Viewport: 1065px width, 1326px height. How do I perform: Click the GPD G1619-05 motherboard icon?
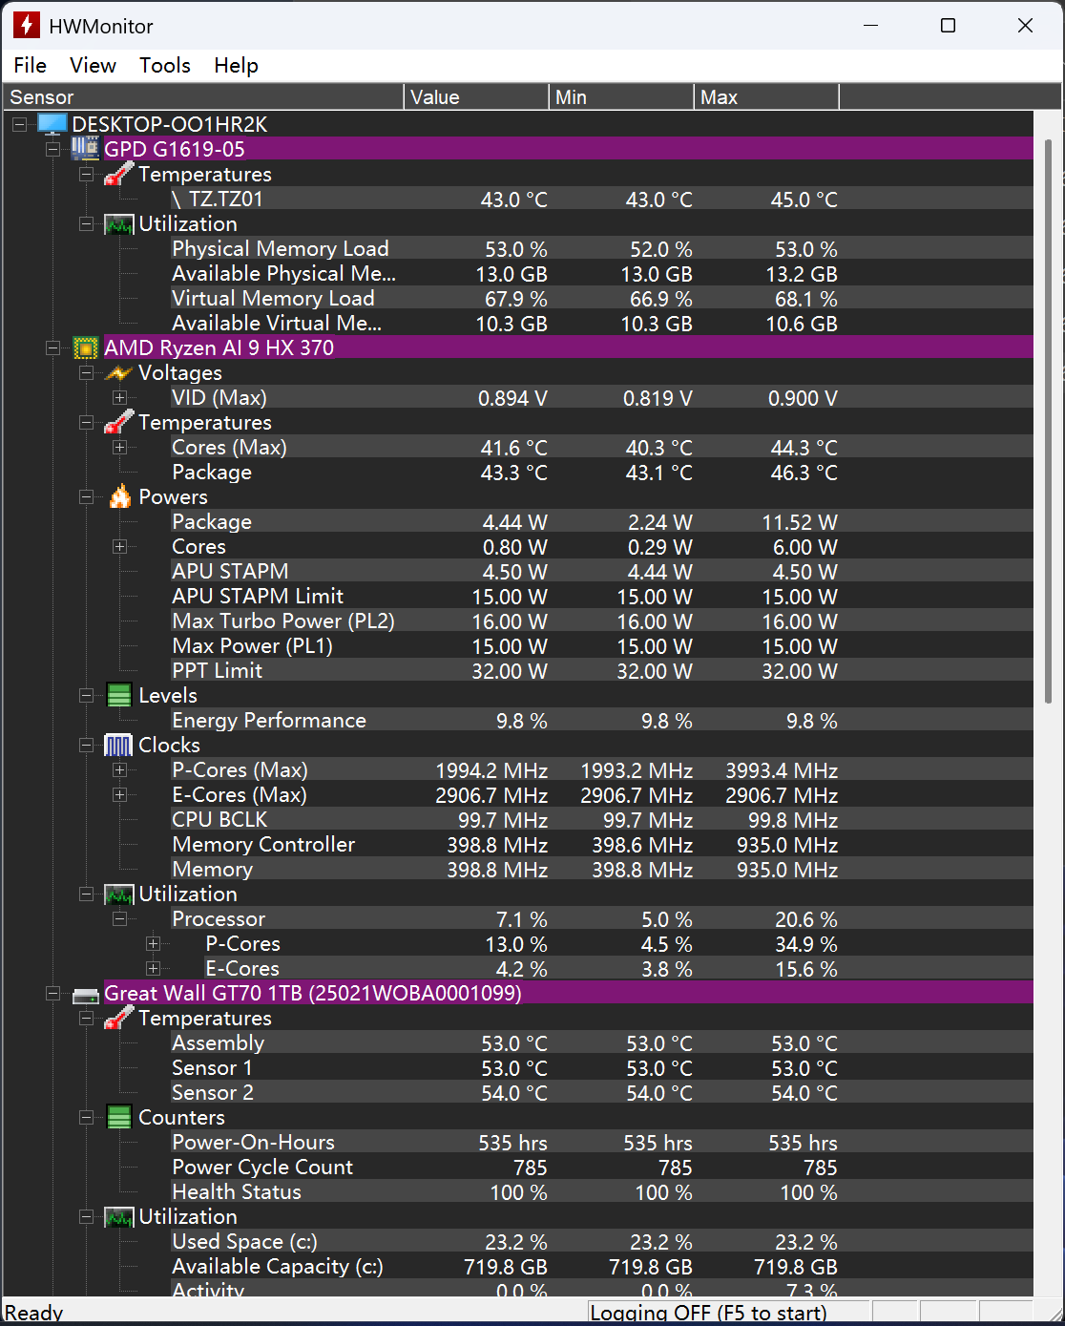[86, 149]
